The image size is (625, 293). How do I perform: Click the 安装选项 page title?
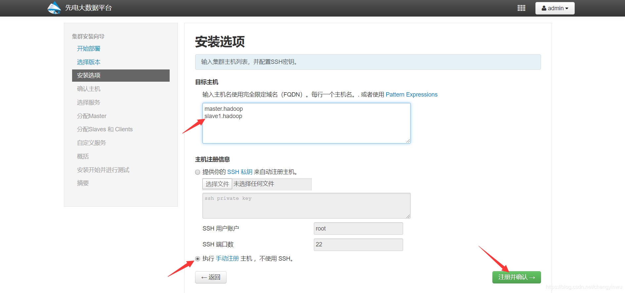(x=220, y=42)
